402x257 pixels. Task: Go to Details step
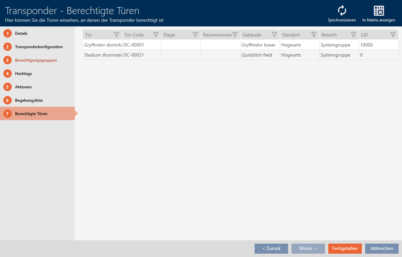point(21,33)
